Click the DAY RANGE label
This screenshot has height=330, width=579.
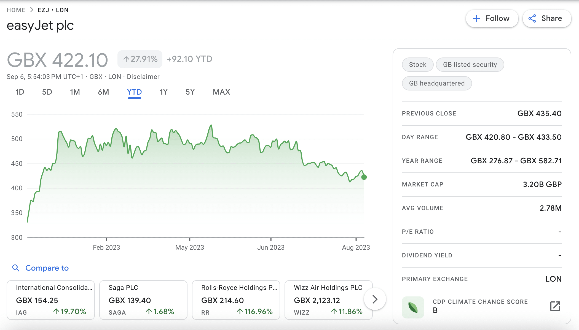[420, 137]
